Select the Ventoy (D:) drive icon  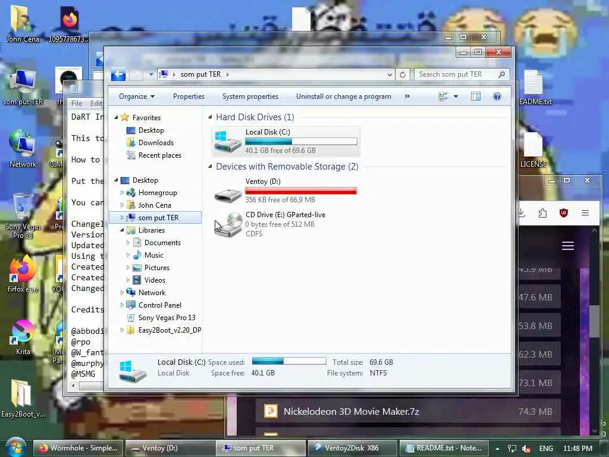tap(228, 194)
